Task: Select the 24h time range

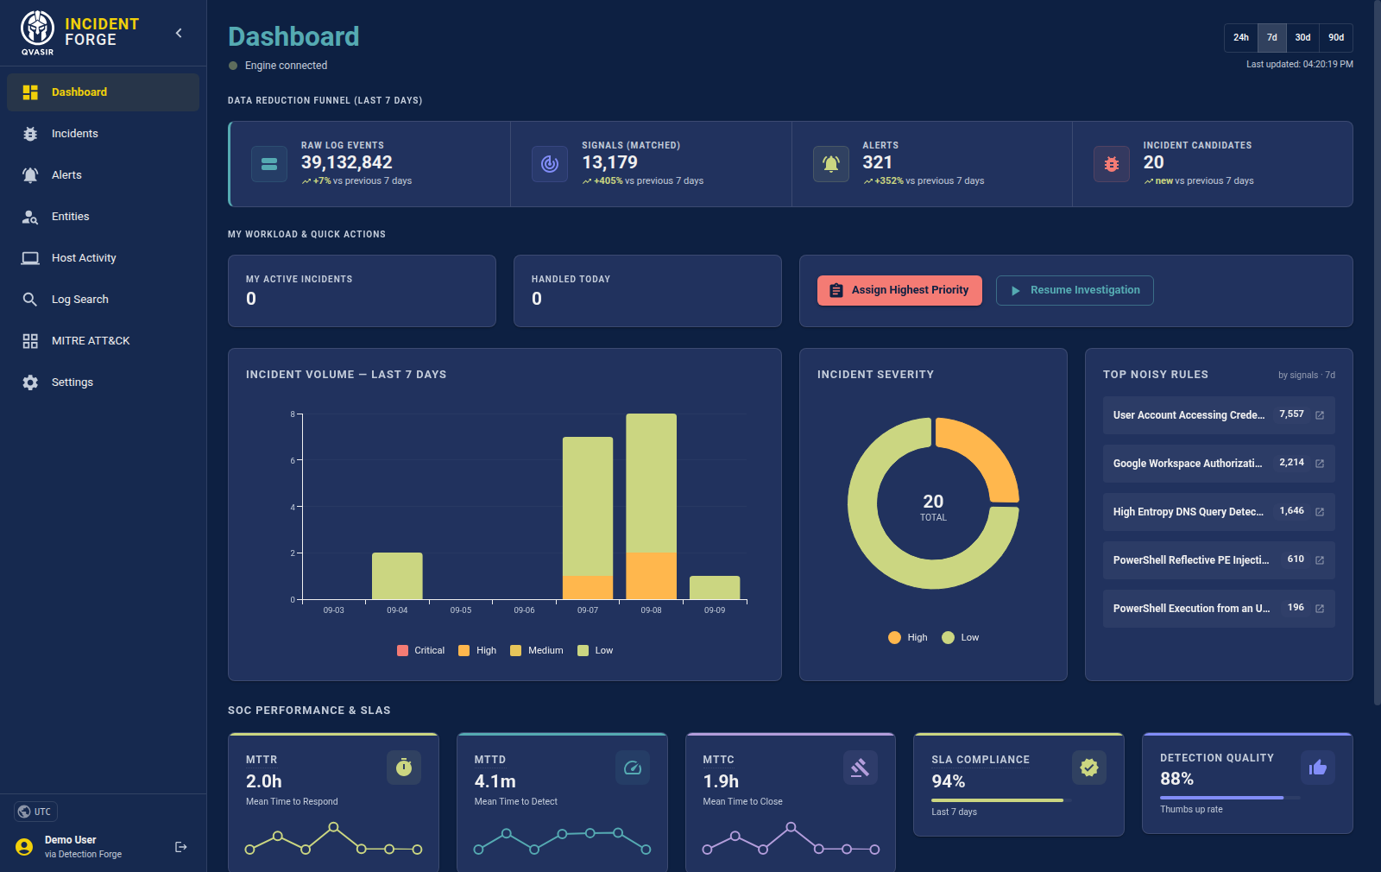Action: point(1241,37)
